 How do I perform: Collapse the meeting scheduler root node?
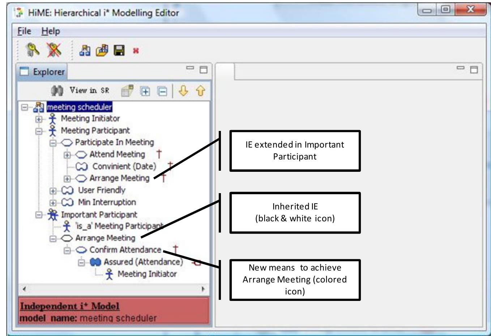click(x=24, y=107)
